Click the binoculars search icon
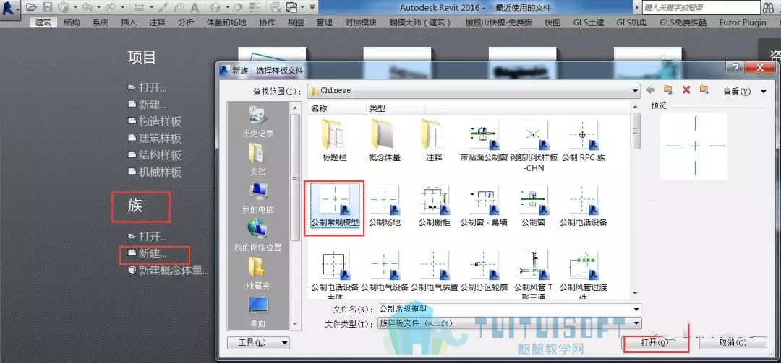 [767, 7]
